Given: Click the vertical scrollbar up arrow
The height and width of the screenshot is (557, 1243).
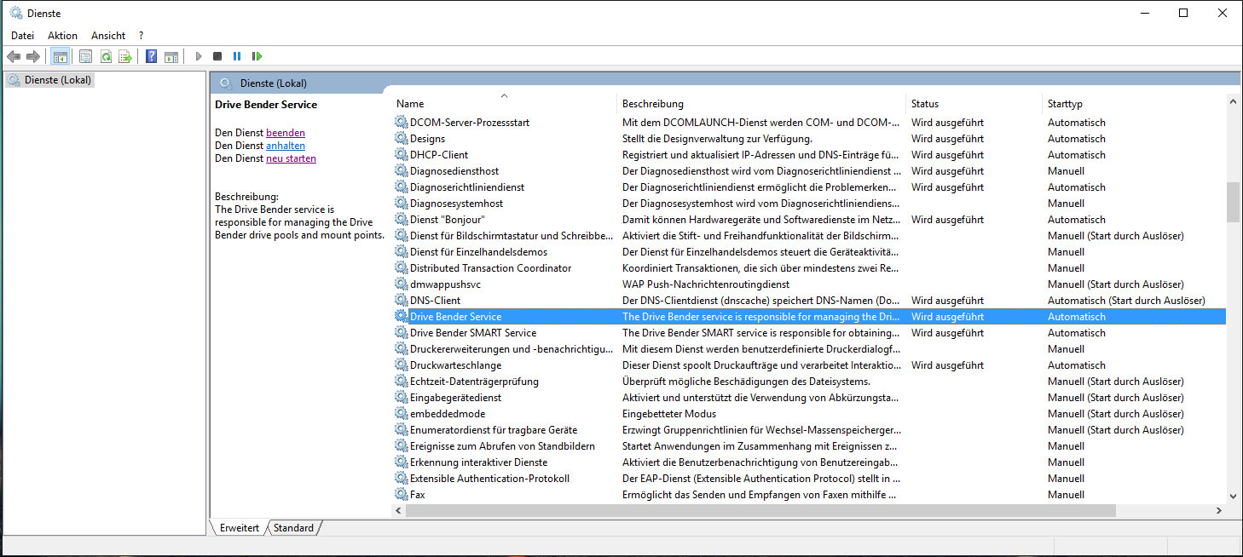Looking at the screenshot, I should pos(1233,101).
